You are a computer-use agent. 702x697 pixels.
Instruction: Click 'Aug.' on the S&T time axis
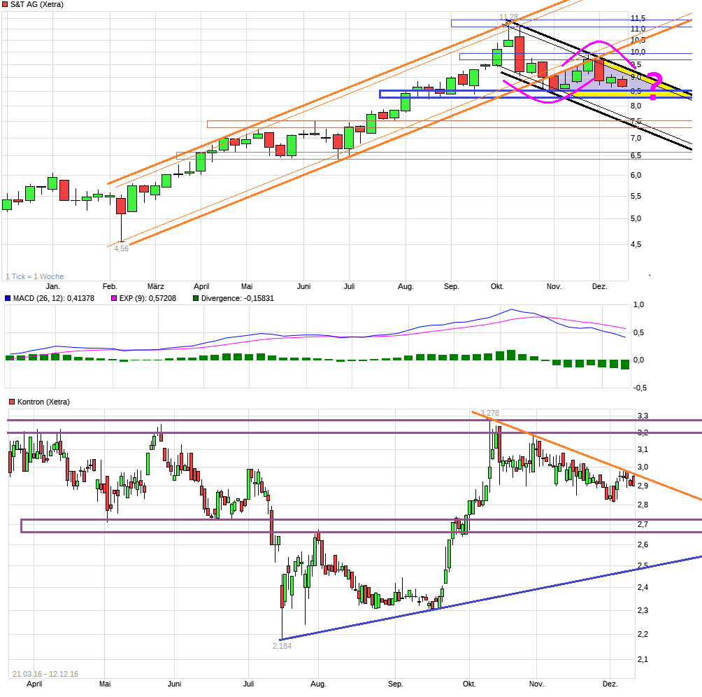(x=406, y=286)
